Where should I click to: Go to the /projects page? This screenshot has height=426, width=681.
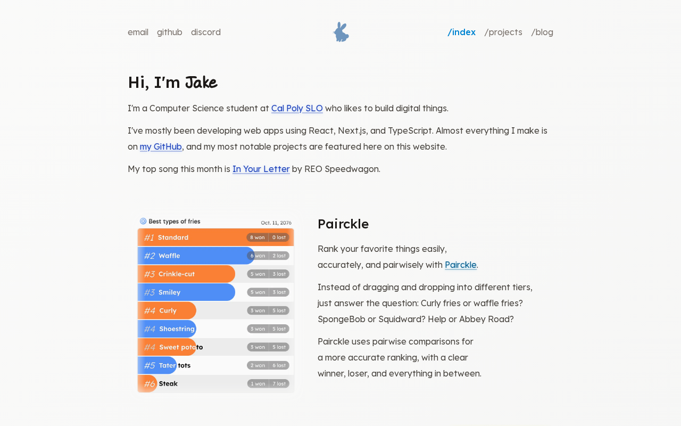tap(503, 32)
